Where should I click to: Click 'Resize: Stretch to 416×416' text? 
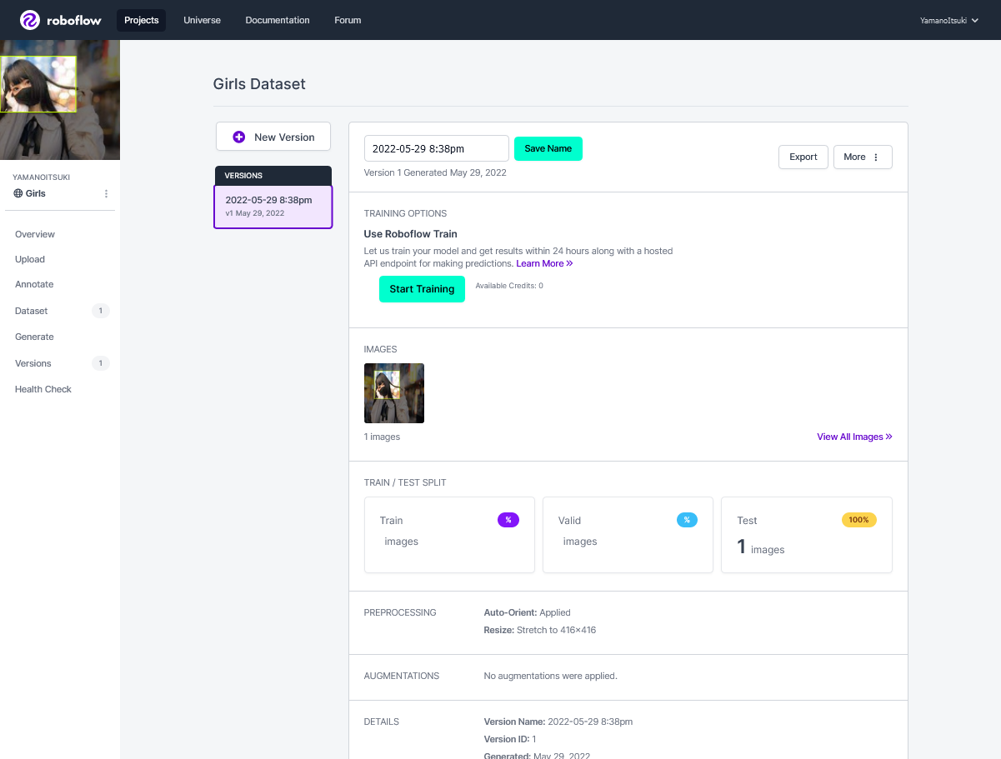540,630
